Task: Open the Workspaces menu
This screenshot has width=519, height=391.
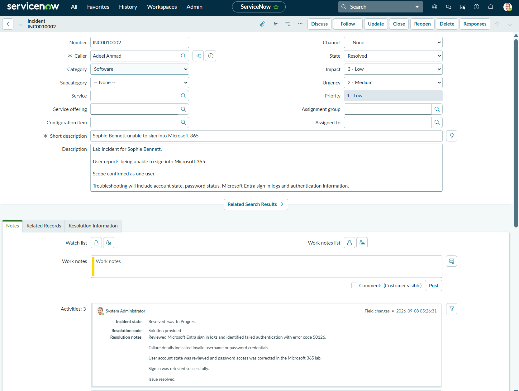Action: [x=162, y=7]
